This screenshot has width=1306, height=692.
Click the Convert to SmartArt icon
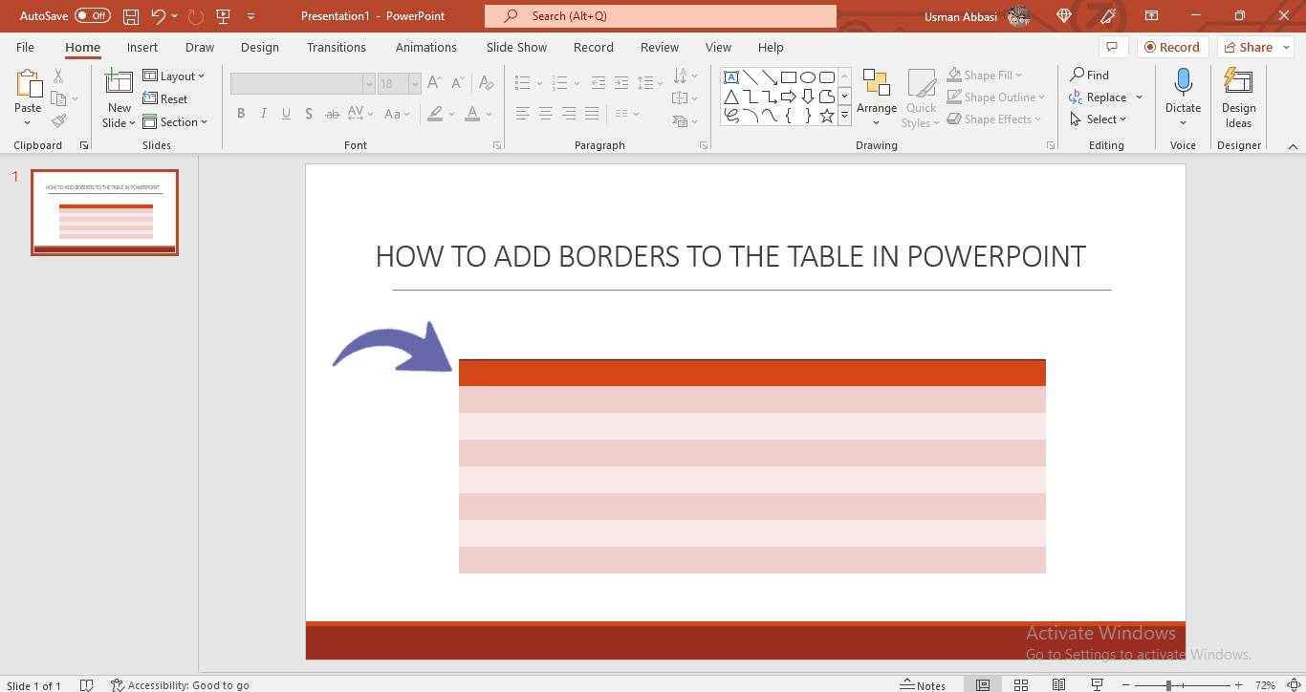tap(682, 121)
